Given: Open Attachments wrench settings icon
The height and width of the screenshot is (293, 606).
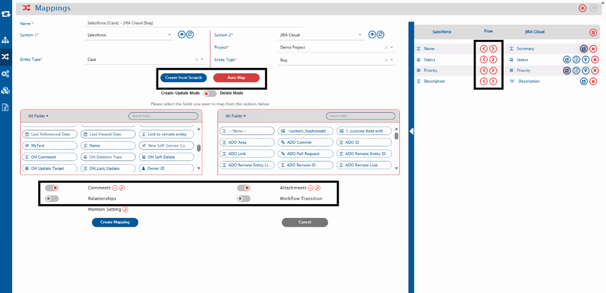Looking at the screenshot, I should coord(317,188).
